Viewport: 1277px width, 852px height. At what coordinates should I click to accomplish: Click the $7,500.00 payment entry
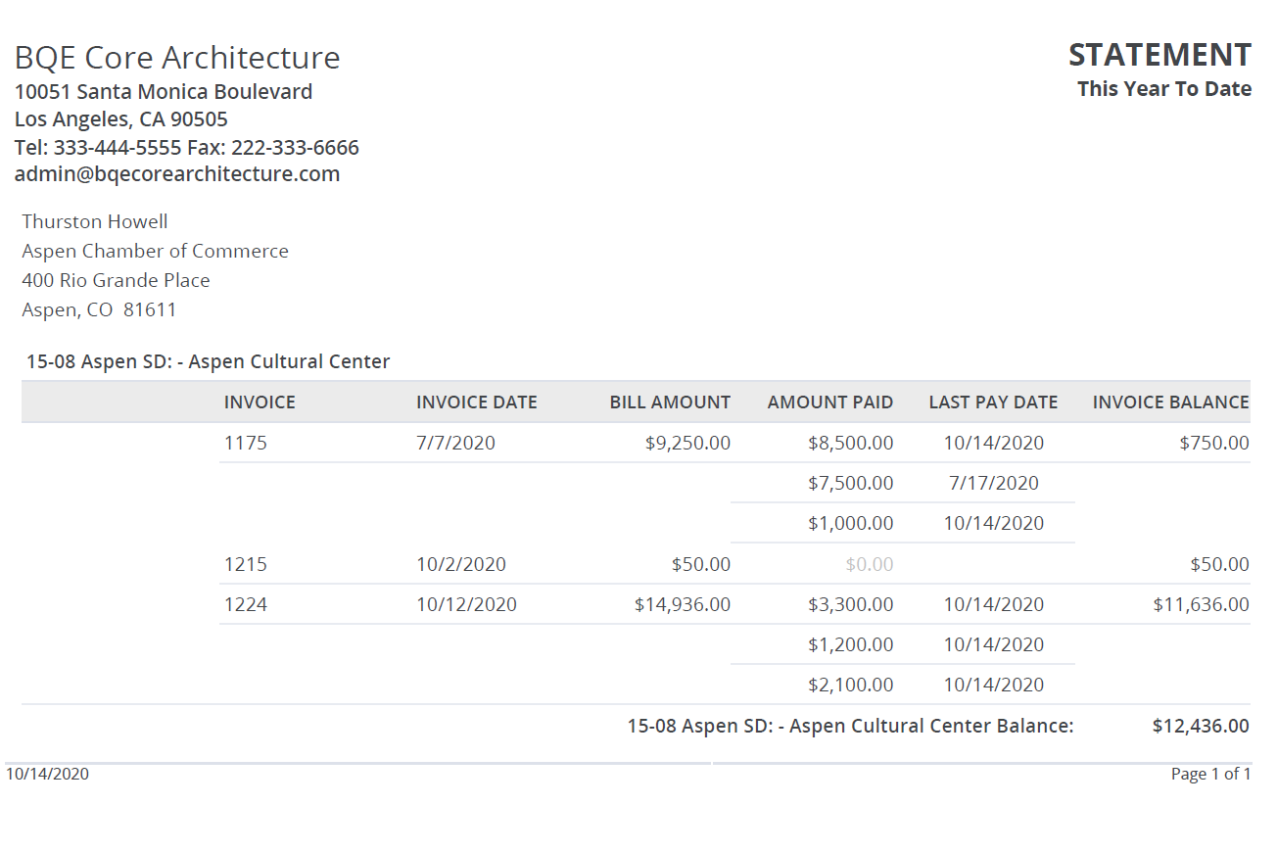[851, 483]
